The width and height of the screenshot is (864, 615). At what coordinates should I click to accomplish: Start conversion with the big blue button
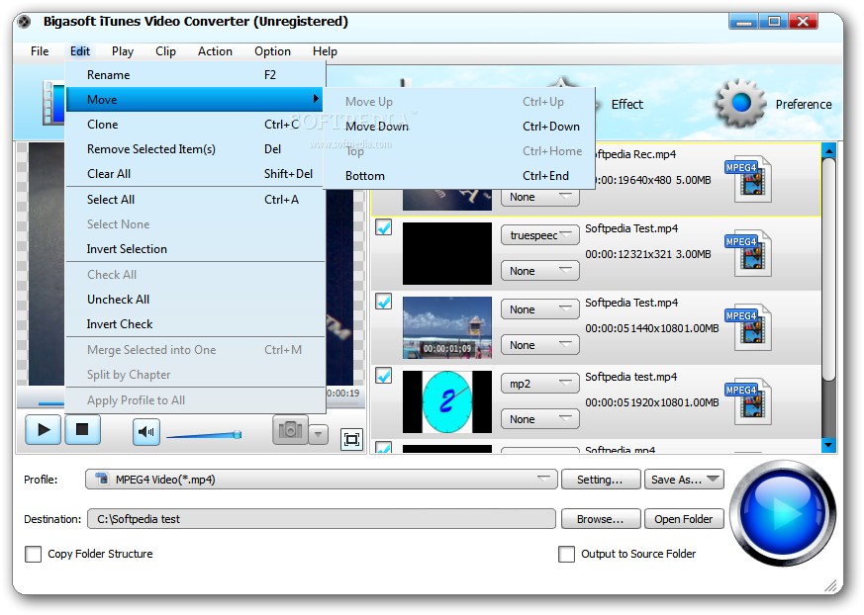(784, 513)
